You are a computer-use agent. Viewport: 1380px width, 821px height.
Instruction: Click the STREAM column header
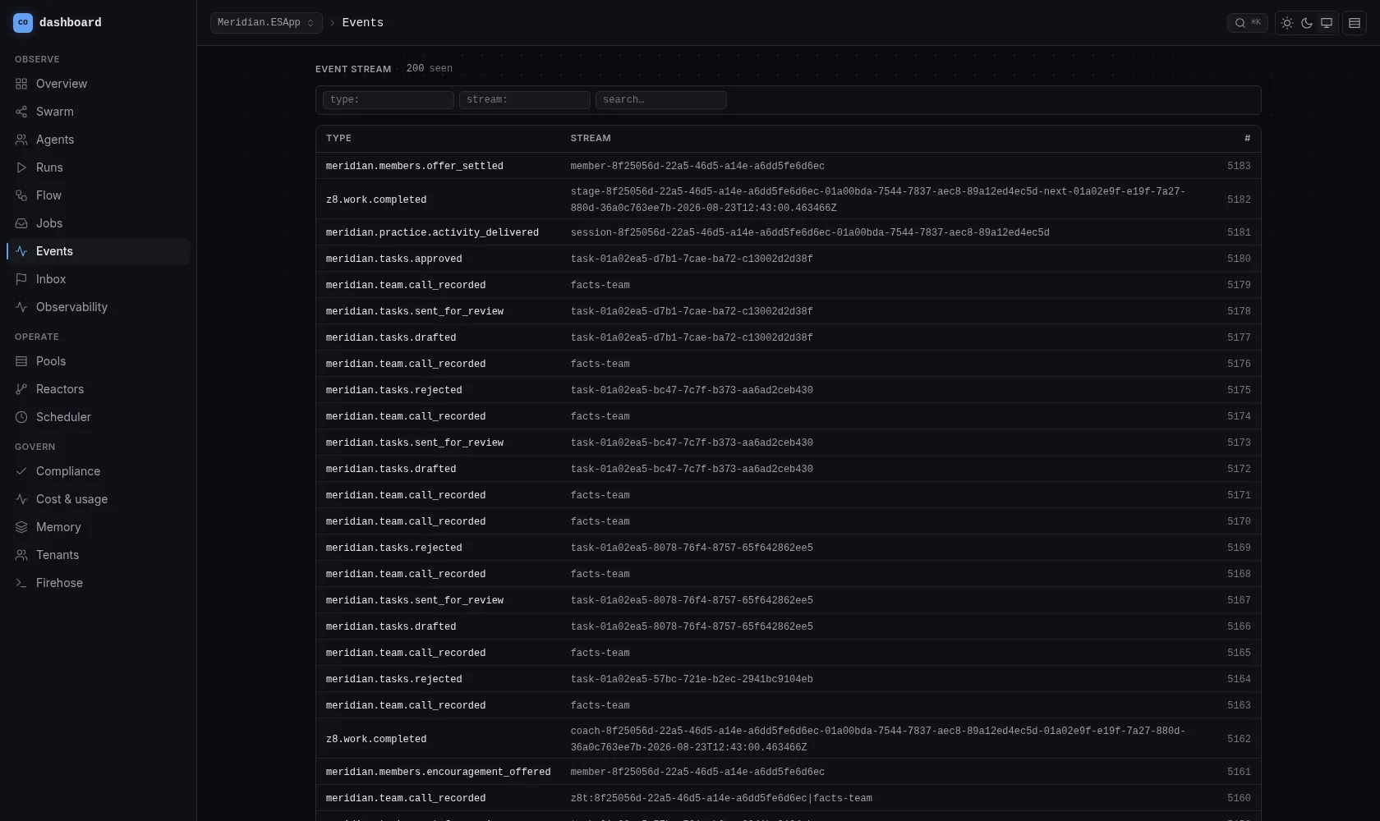coord(591,139)
